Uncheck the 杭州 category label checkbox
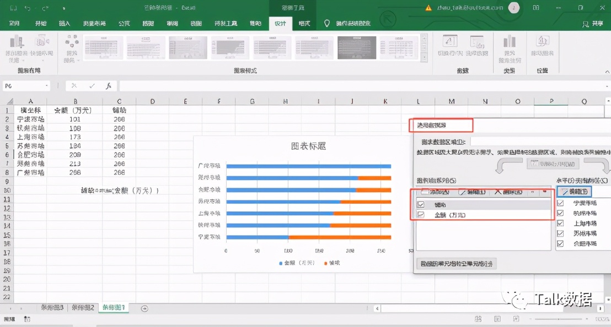Image resolution: width=611 pixels, height=327 pixels. [x=560, y=213]
